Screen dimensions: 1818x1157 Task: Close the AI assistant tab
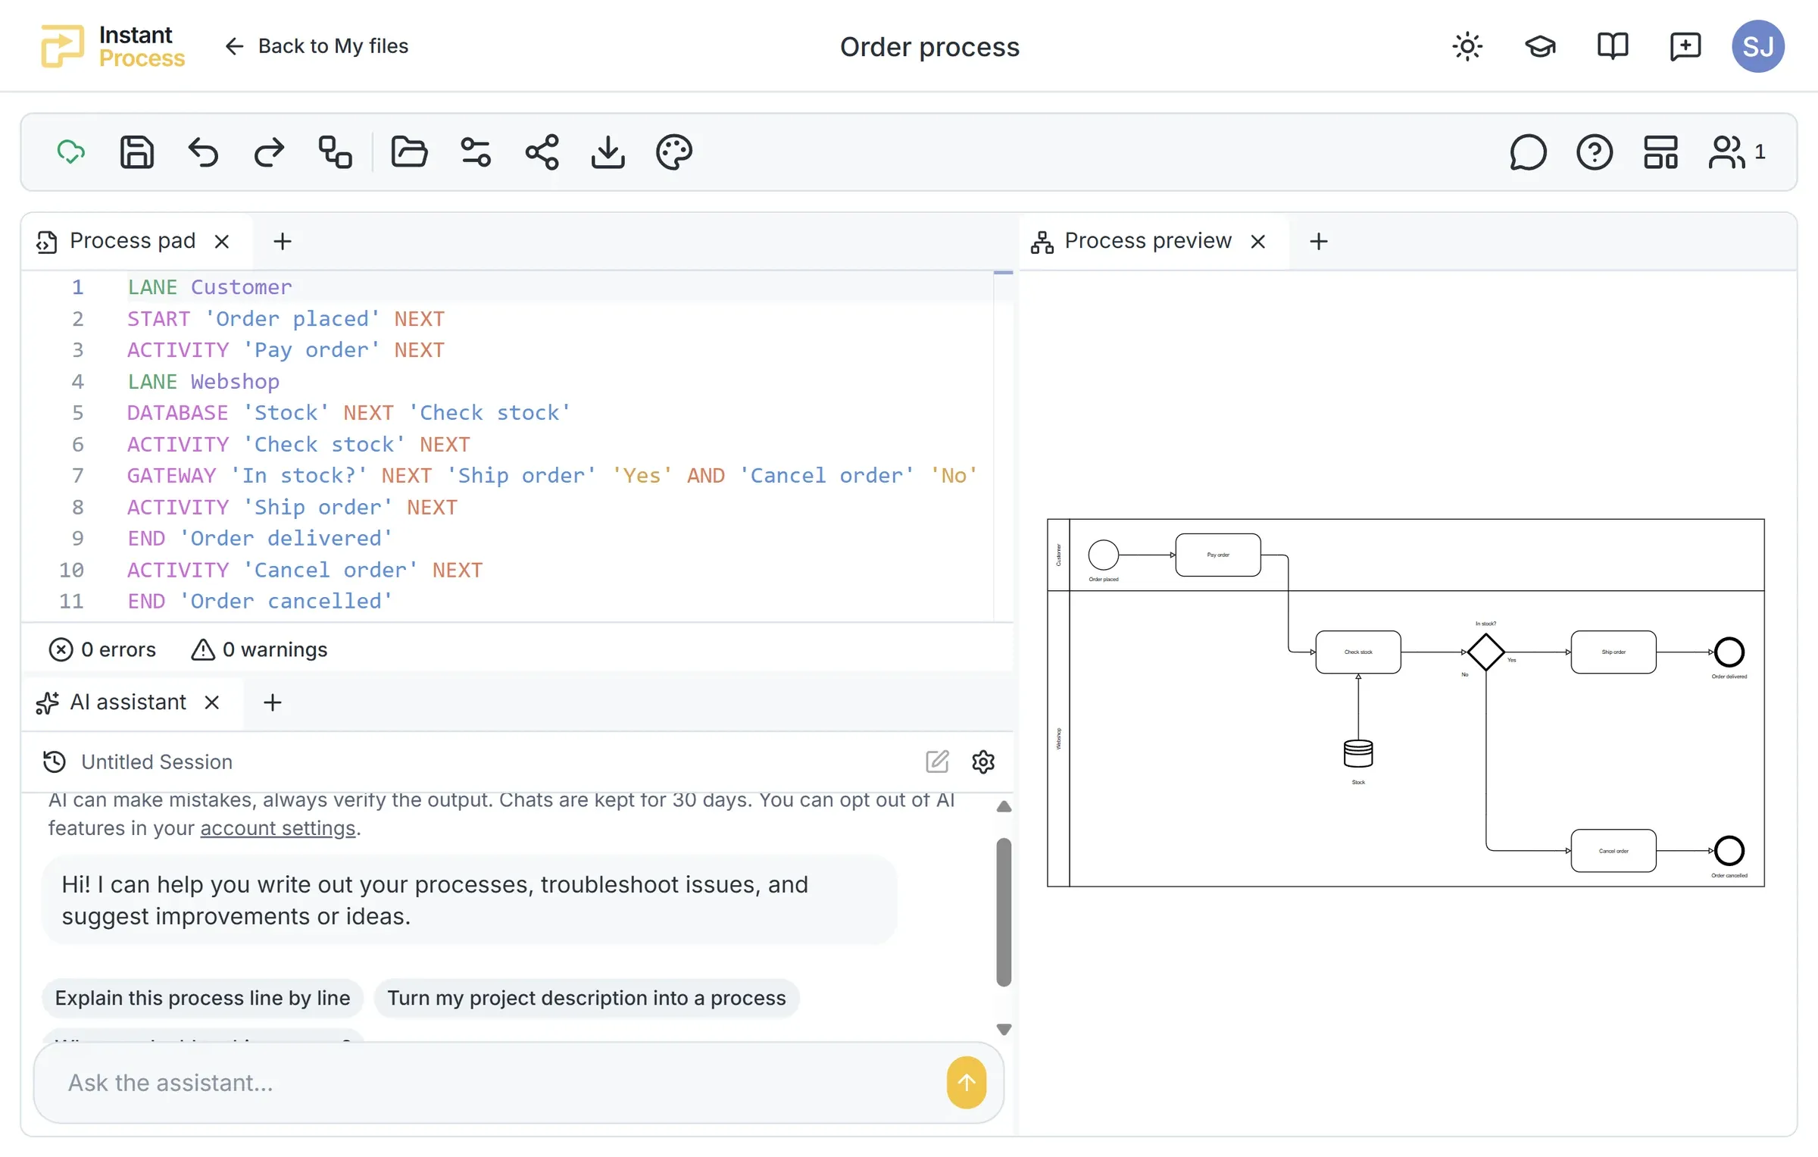click(212, 702)
